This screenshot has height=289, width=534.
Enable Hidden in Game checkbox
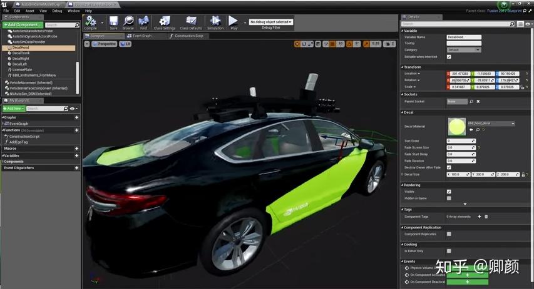(449, 198)
